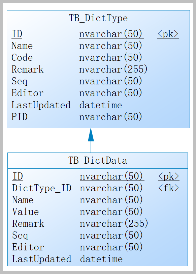Viewport: 196px width, 274px height.
Task: Click the fk marker beside DictType_ID
Action: (169, 188)
